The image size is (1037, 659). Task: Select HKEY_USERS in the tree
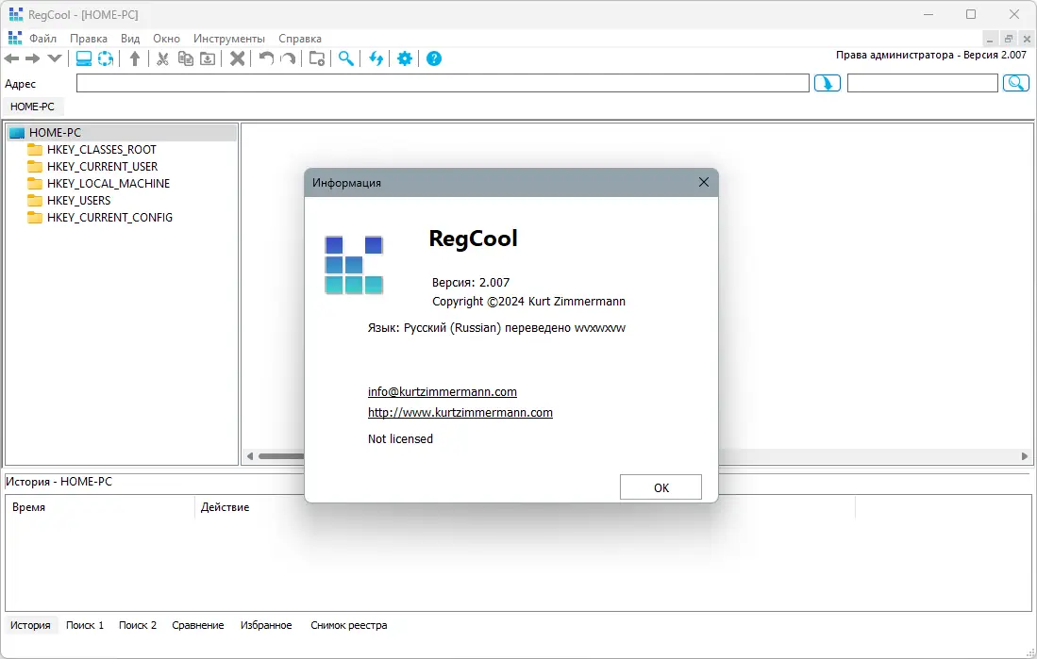tap(78, 200)
